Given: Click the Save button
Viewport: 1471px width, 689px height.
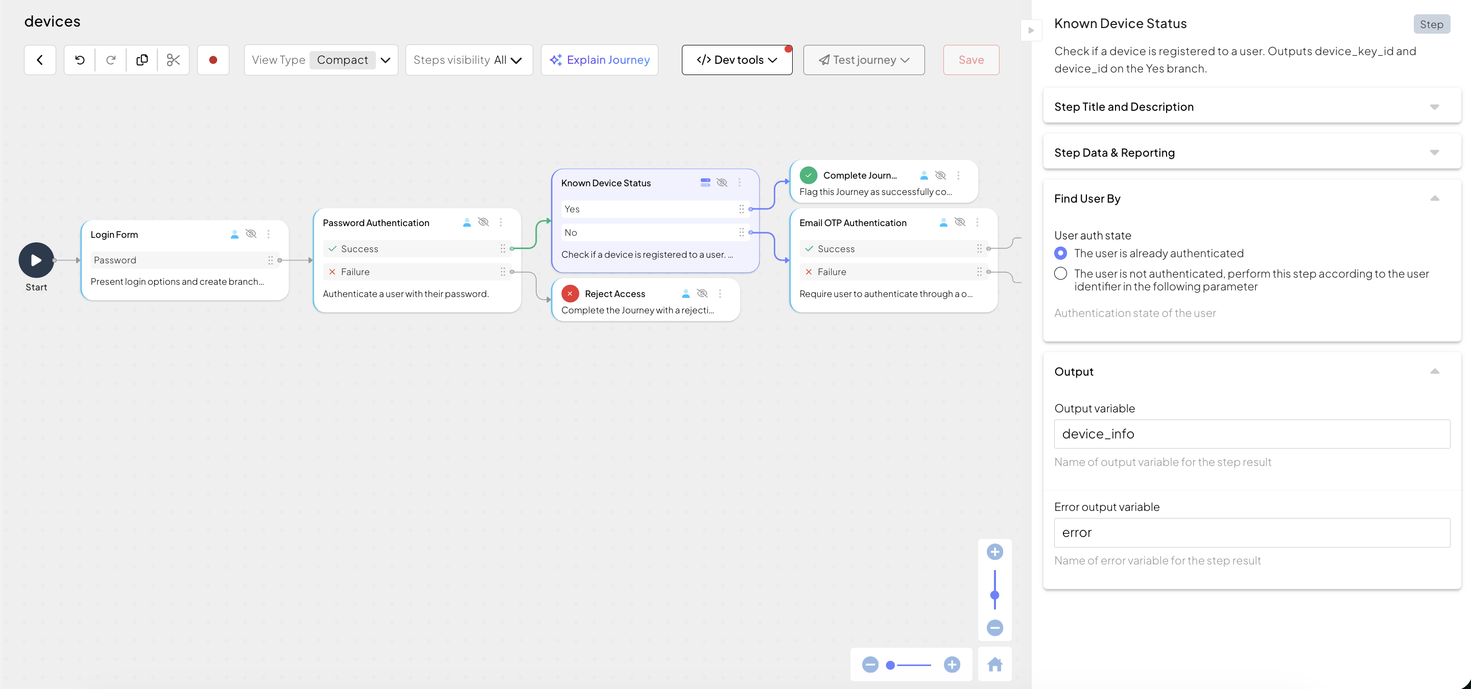Looking at the screenshot, I should click(971, 60).
